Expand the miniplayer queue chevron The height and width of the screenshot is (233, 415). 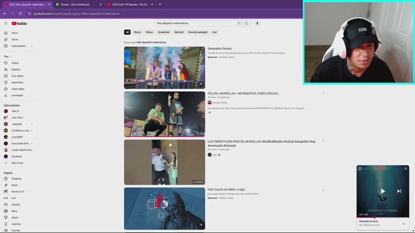pos(404,224)
